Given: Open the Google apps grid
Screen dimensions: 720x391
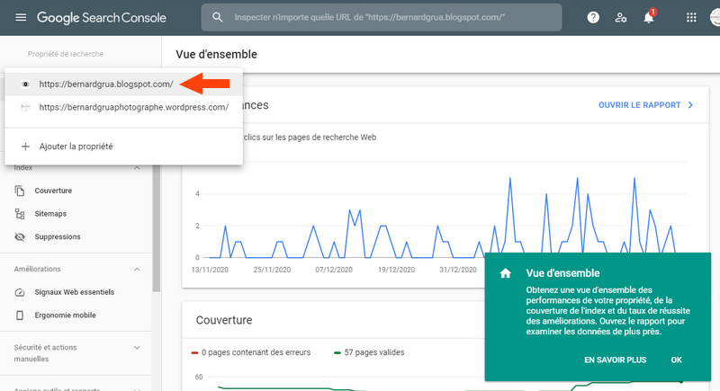Looking at the screenshot, I should click(691, 17).
